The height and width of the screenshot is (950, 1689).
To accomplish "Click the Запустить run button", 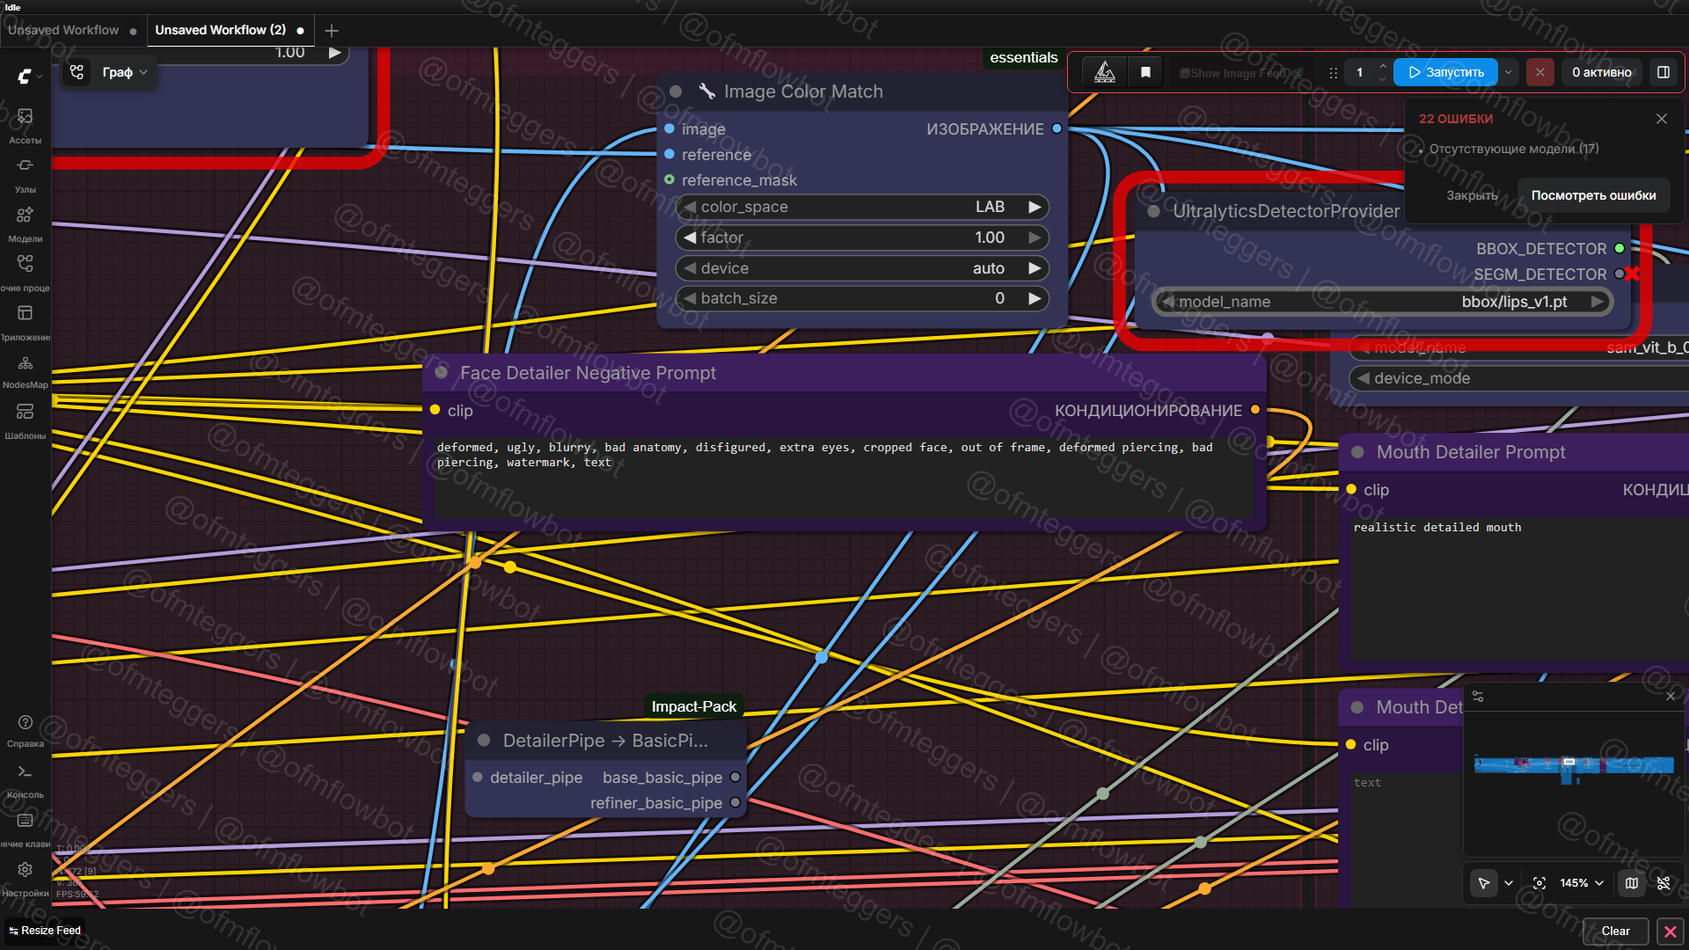I will tap(1445, 72).
